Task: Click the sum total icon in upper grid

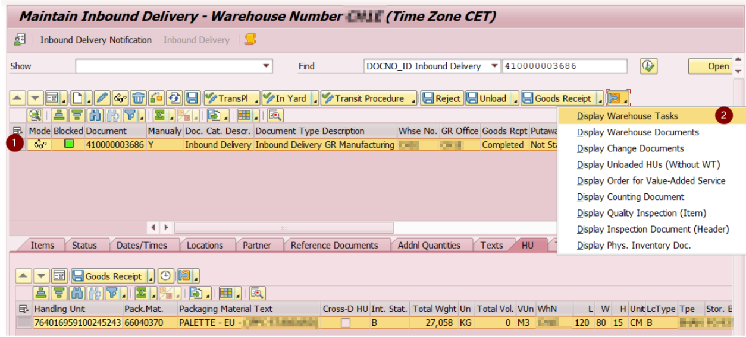Action: pyautogui.click(x=158, y=115)
